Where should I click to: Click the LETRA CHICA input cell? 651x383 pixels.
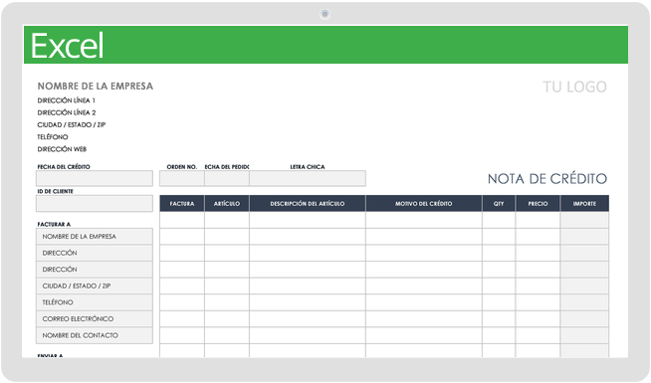(308, 178)
